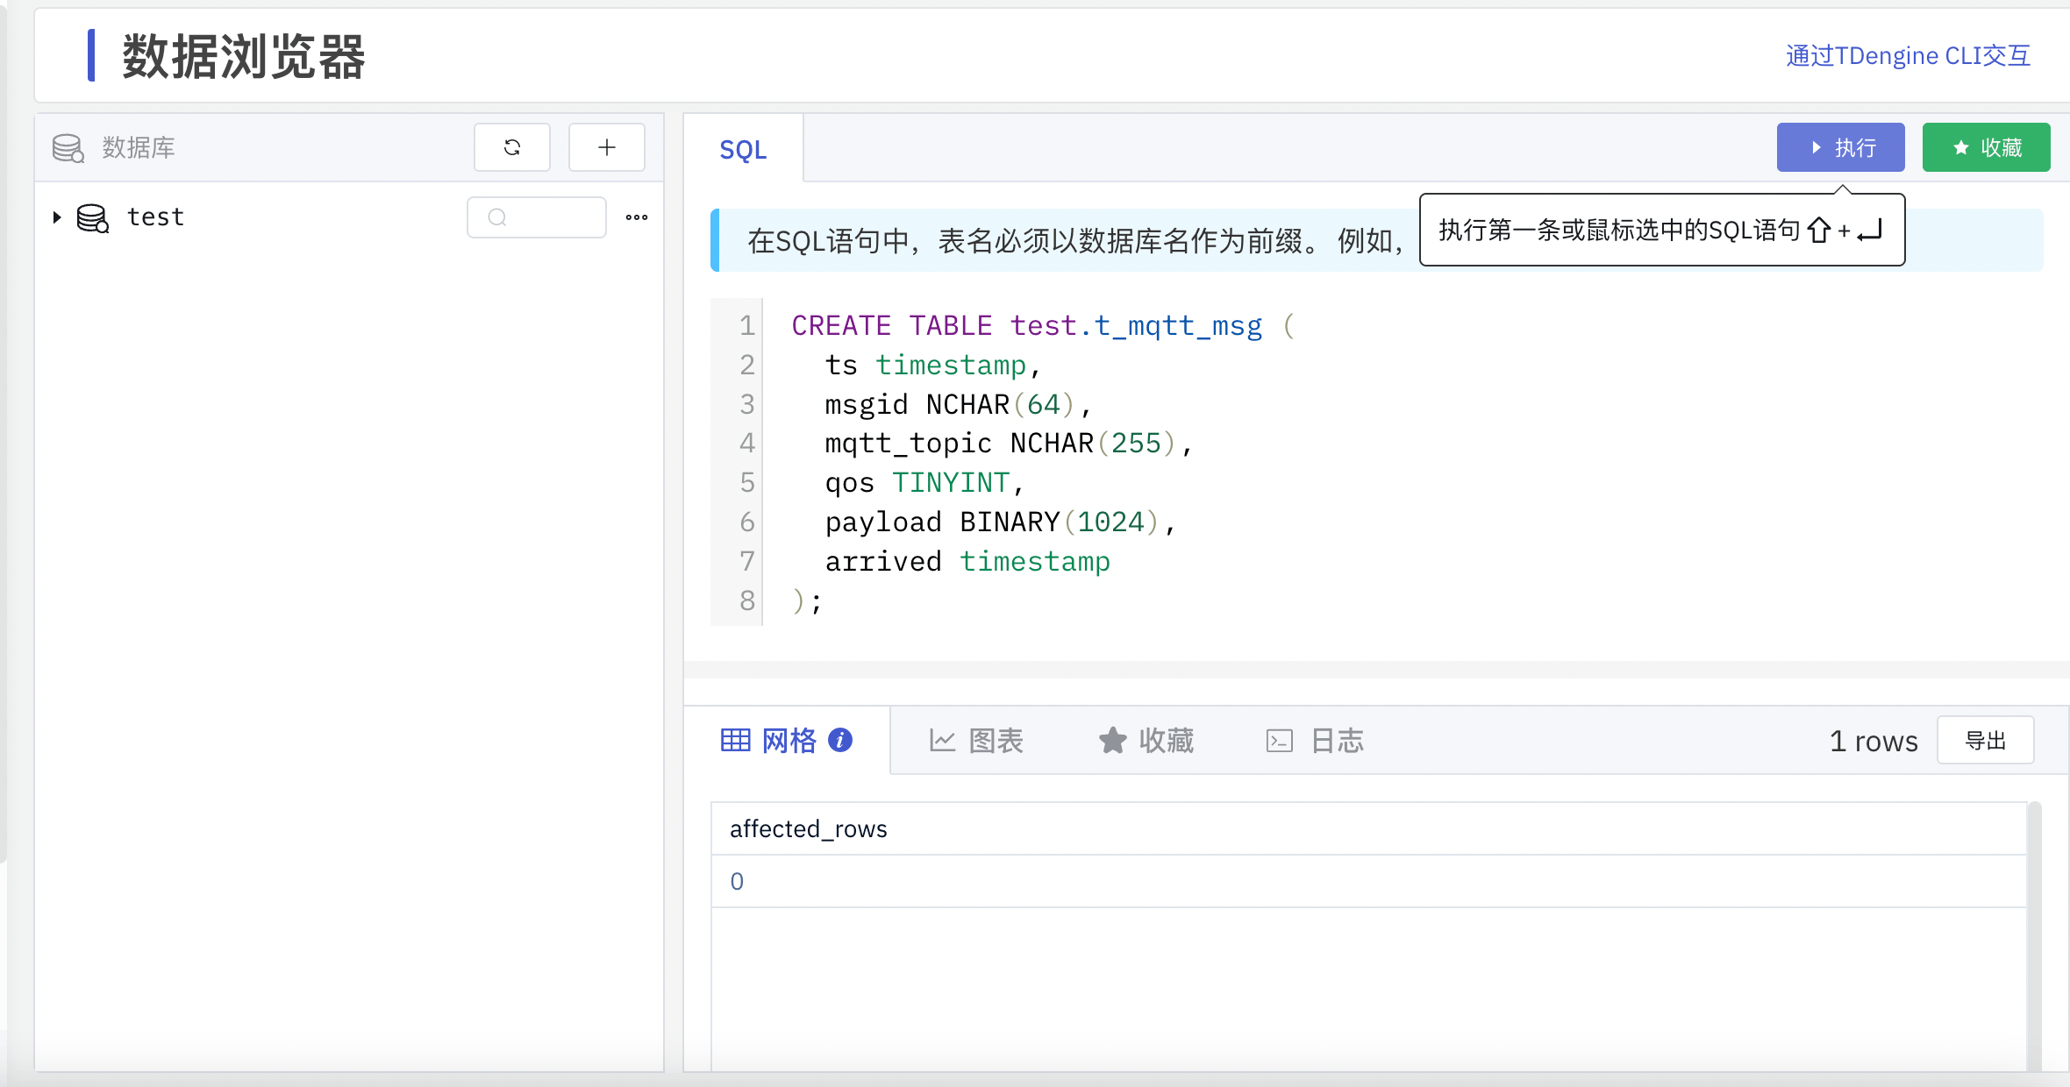Click the search magnifier in the database search field
This screenshot has height=1087, width=2070.
pos(497,217)
